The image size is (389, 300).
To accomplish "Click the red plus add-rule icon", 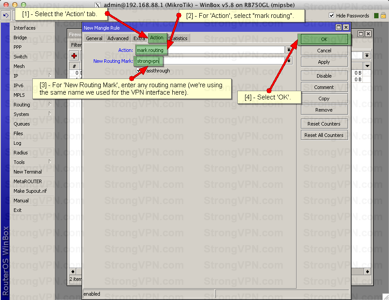I will tap(74, 56).
